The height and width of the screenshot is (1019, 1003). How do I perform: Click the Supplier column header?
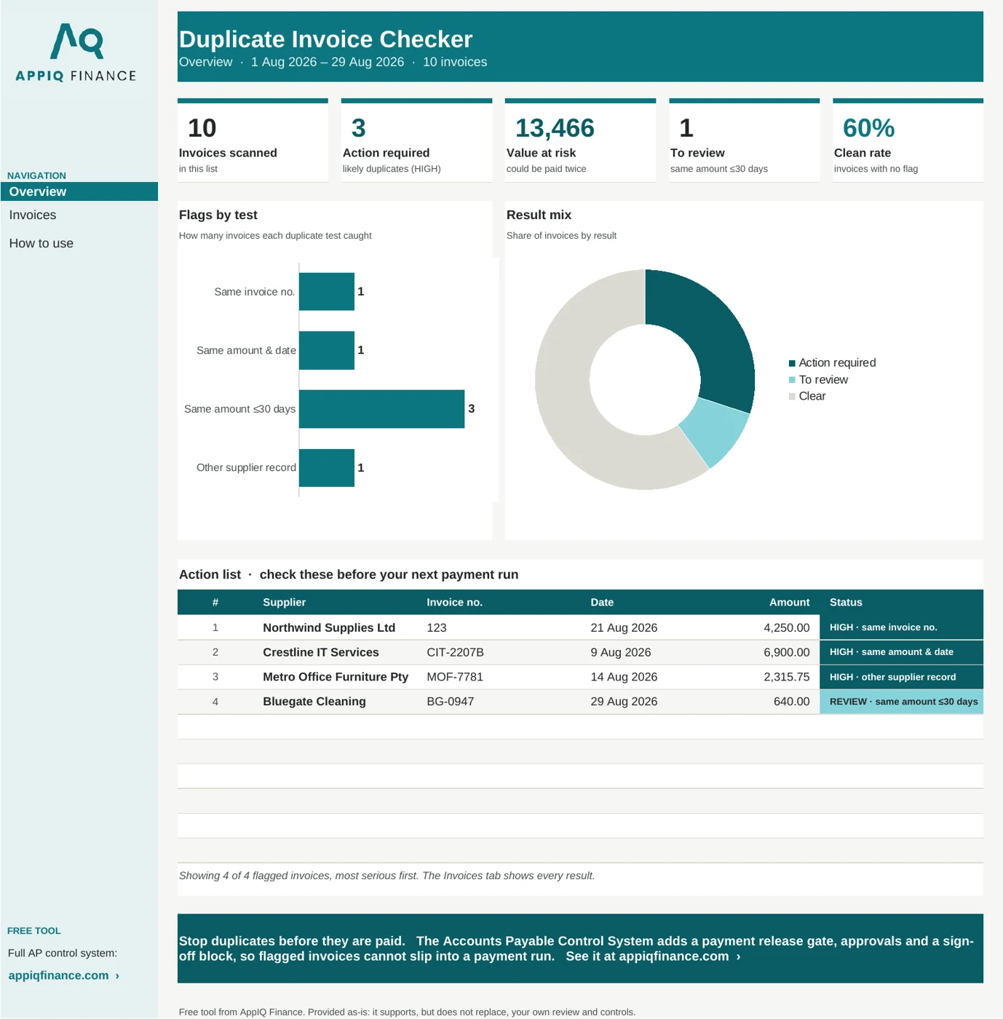285,603
